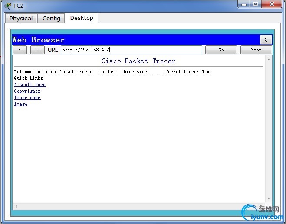Image resolution: width=286 pixels, height=224 pixels.
Task: Click the 'Quick Links:' text
Action: [30, 78]
